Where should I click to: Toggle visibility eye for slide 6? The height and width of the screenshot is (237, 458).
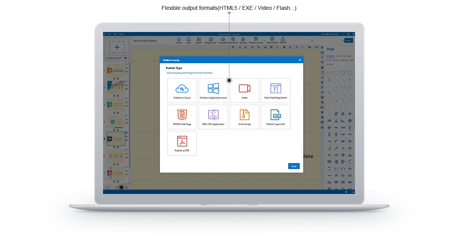[x=126, y=157]
